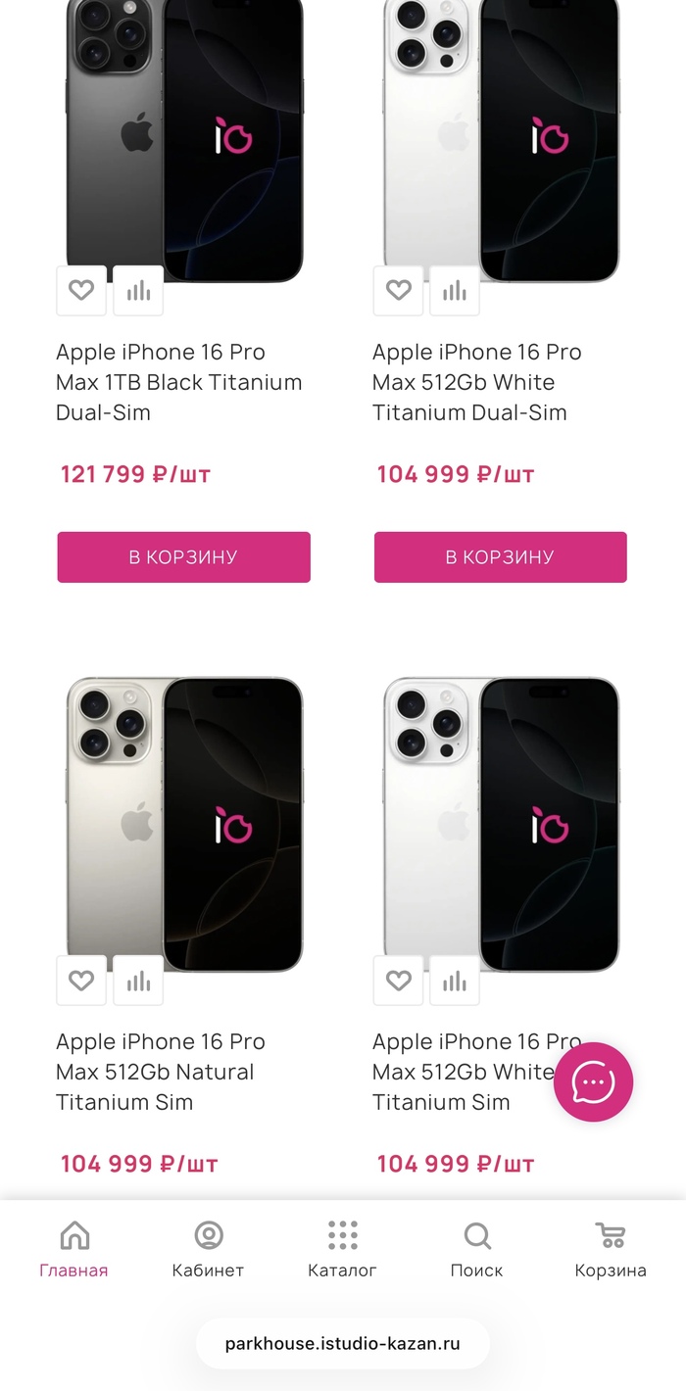The height and width of the screenshot is (1391, 686).
Task: Open the Поиск search tab
Action: tap(476, 1250)
